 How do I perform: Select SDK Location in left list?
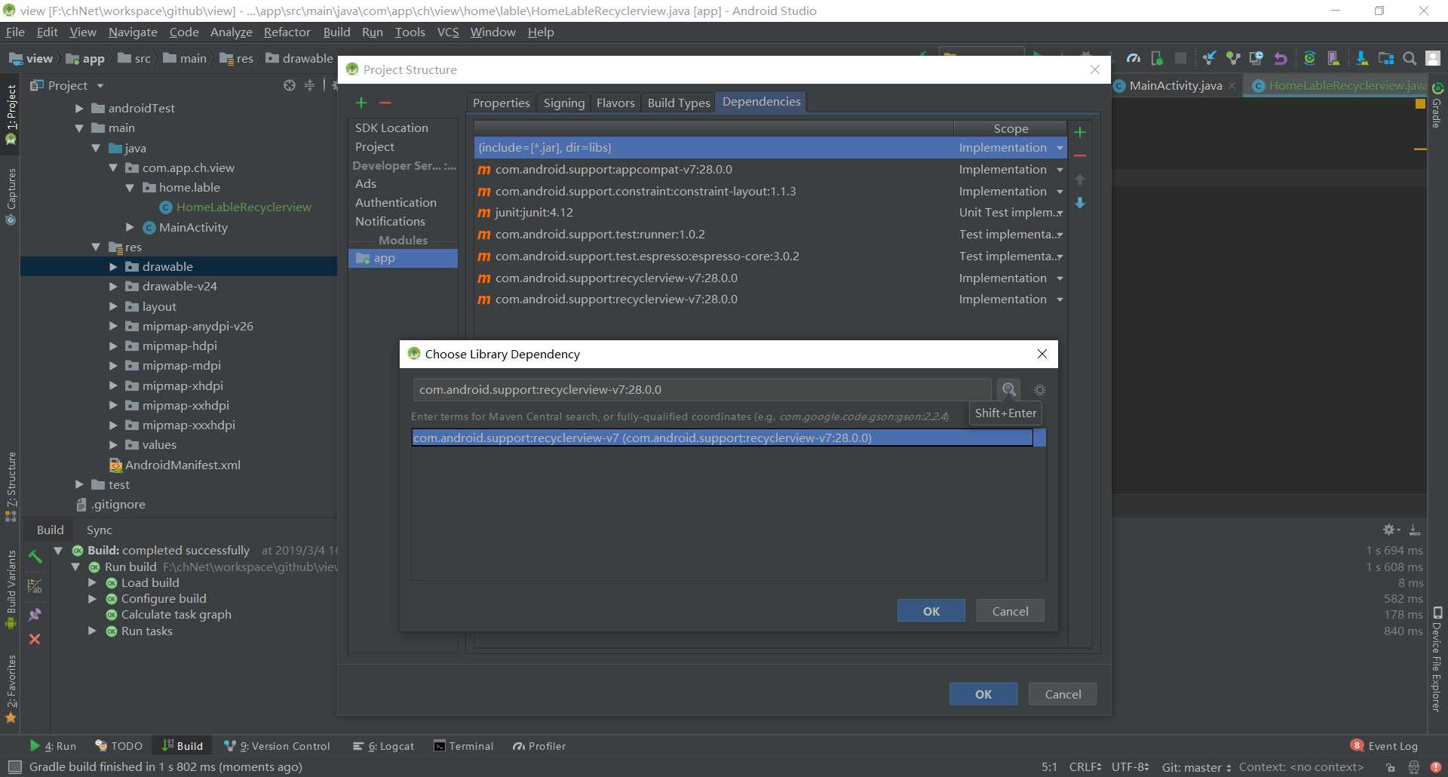point(391,128)
